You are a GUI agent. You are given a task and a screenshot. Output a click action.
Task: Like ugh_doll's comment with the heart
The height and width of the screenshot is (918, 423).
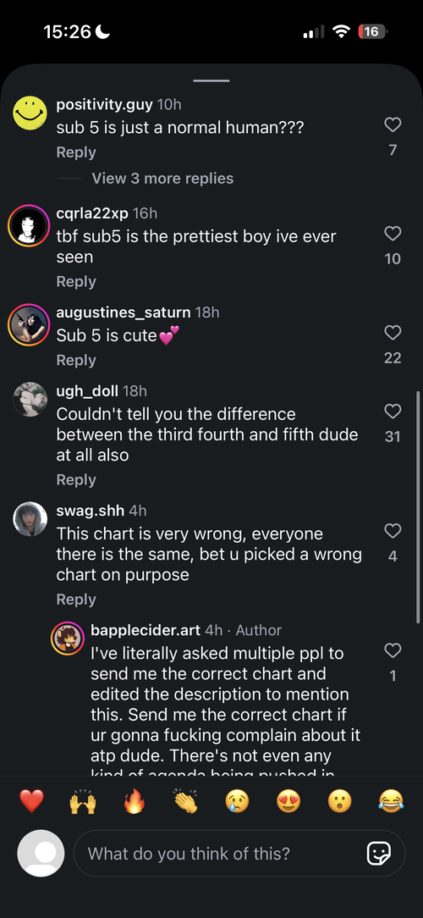[393, 411]
